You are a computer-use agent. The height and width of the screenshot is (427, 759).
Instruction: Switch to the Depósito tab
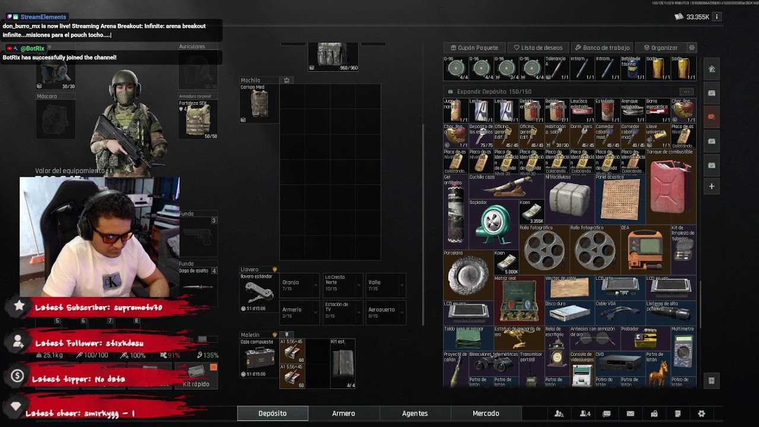click(x=273, y=413)
